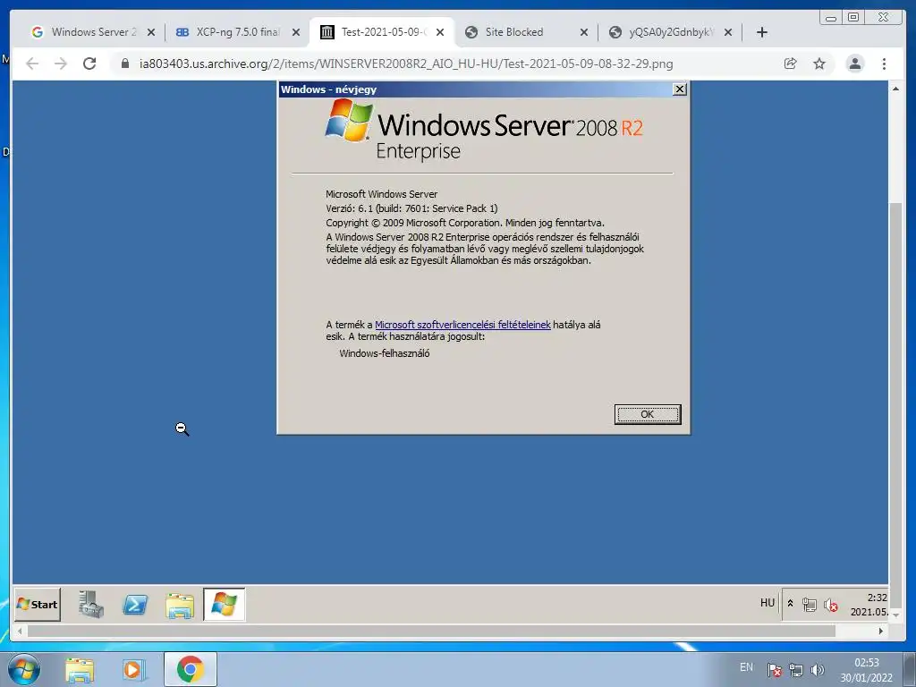Screen dimensions: 916x687
Task: Show hidden icons in the inner tray
Action: (791, 604)
